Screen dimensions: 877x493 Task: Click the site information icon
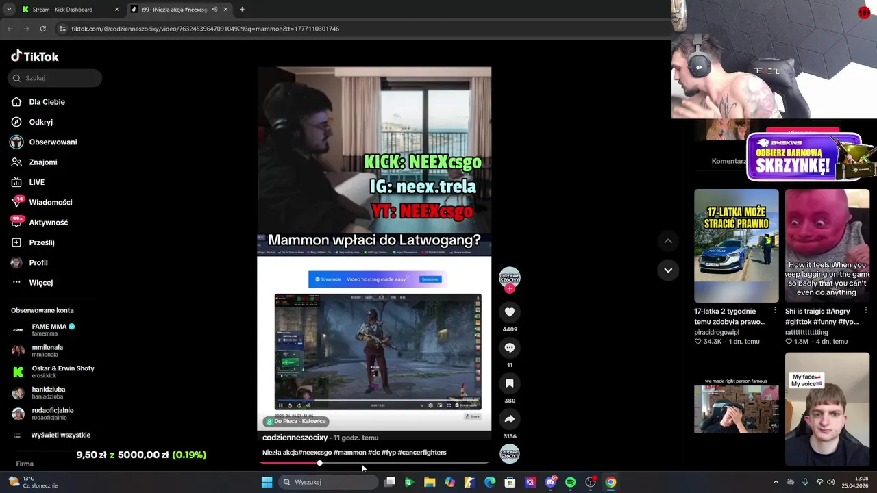[62, 29]
